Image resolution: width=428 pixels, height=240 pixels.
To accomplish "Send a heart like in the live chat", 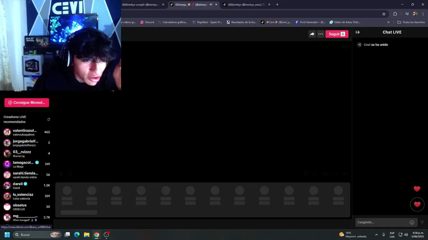I will pos(417,204).
